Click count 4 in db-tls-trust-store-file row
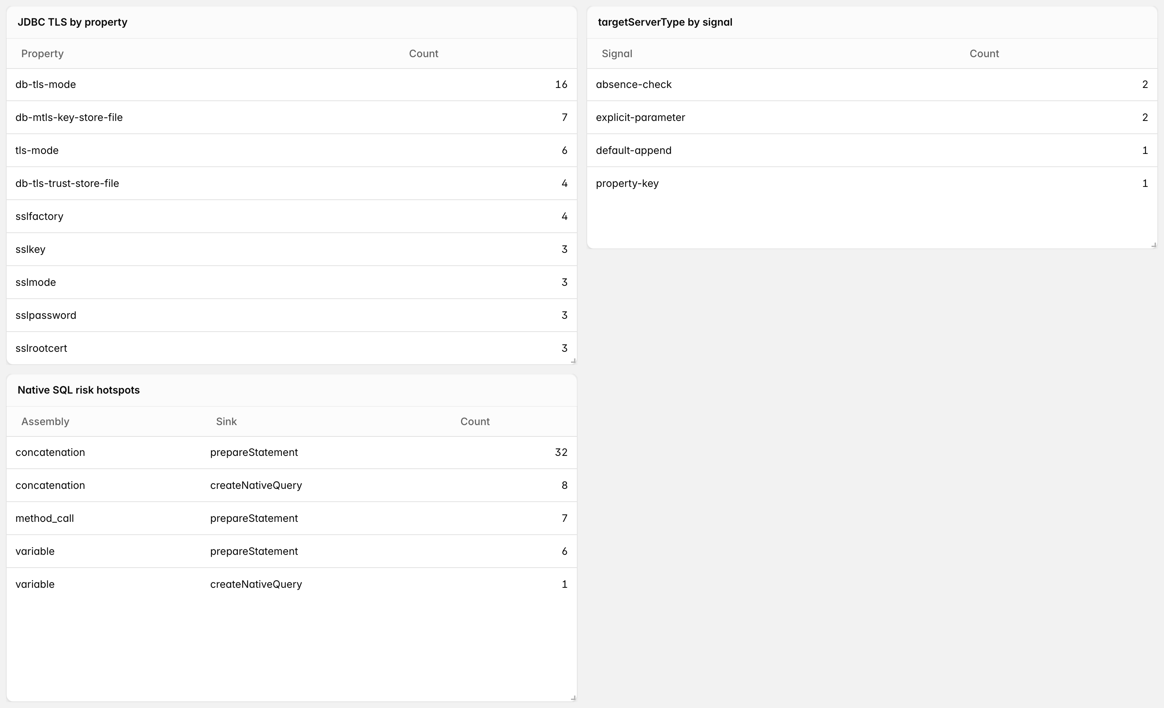Viewport: 1164px width, 708px height. pos(564,183)
